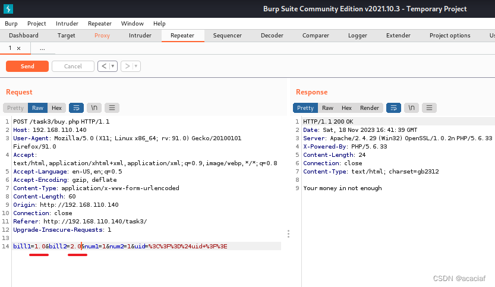Viewport: 495px width, 287px height.
Task: Toggle show non-printable \n icon in Request panel
Action: [x=94, y=108]
